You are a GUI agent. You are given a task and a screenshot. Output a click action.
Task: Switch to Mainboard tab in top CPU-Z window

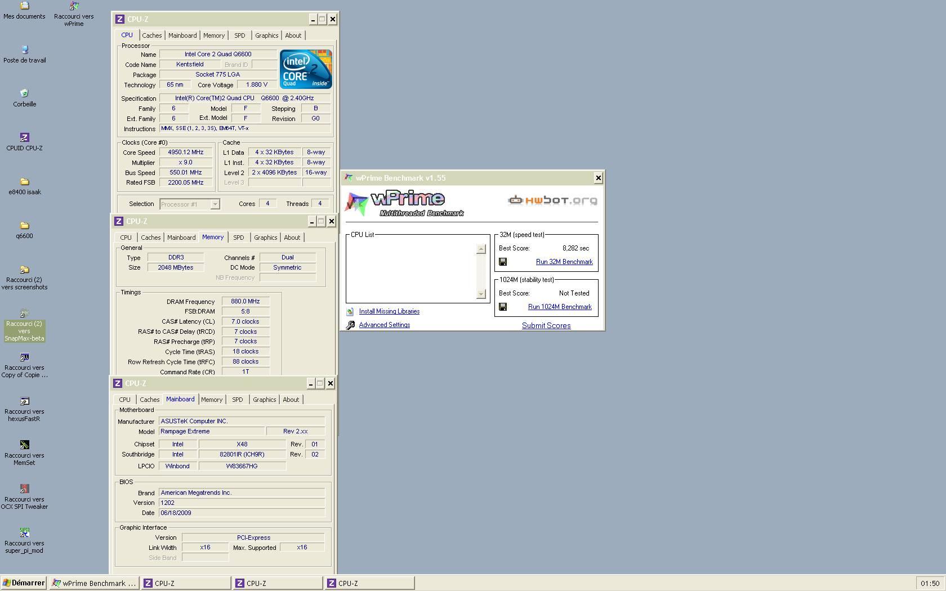point(182,35)
